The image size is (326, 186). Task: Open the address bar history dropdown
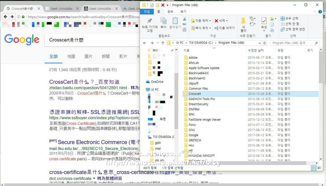(x=259, y=43)
